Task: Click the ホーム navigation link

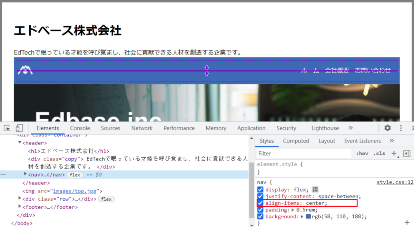Action: click(x=310, y=70)
